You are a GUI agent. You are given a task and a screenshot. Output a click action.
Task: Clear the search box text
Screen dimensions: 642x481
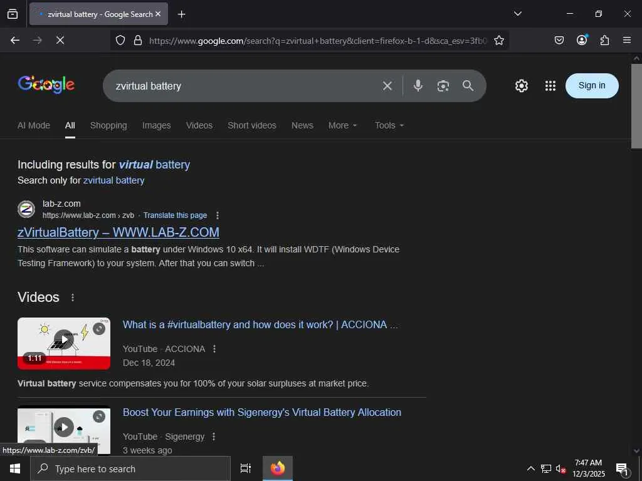387,86
